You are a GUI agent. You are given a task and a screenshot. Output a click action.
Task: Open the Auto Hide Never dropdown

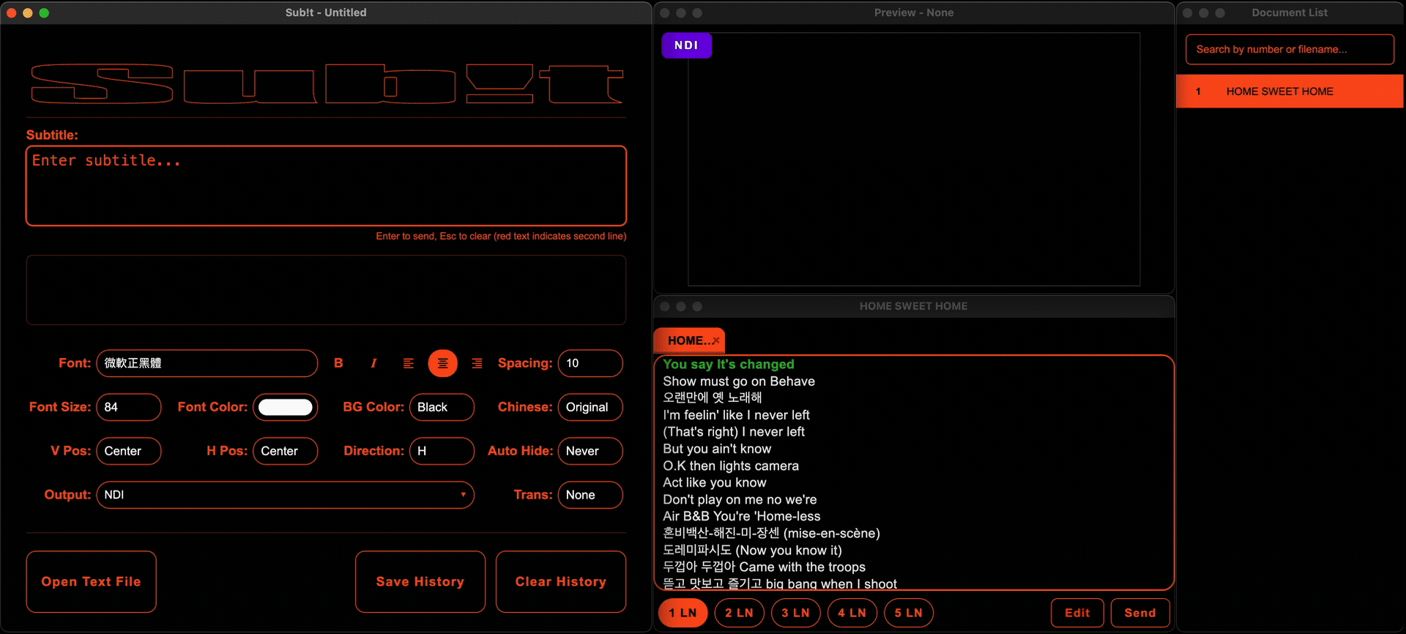point(589,451)
